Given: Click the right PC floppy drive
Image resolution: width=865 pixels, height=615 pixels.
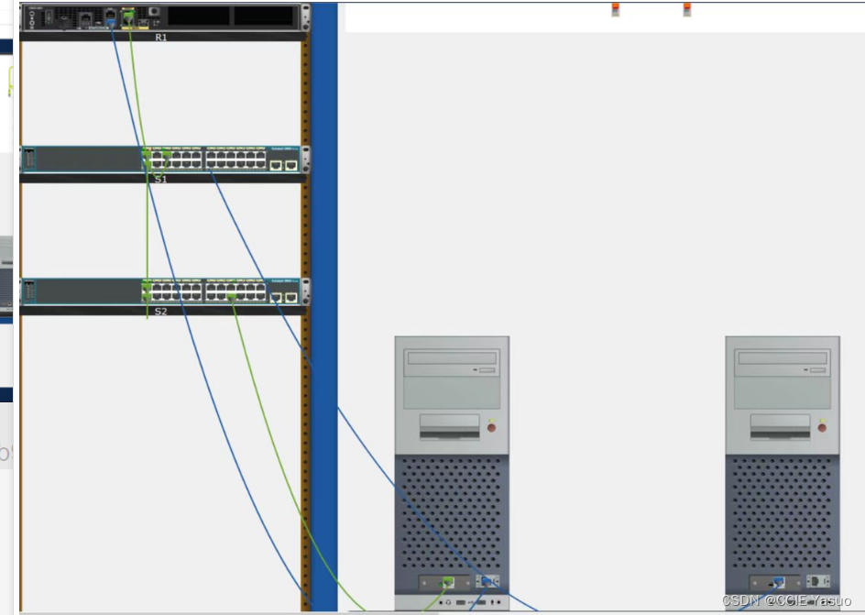Looking at the screenshot, I should (780, 427).
